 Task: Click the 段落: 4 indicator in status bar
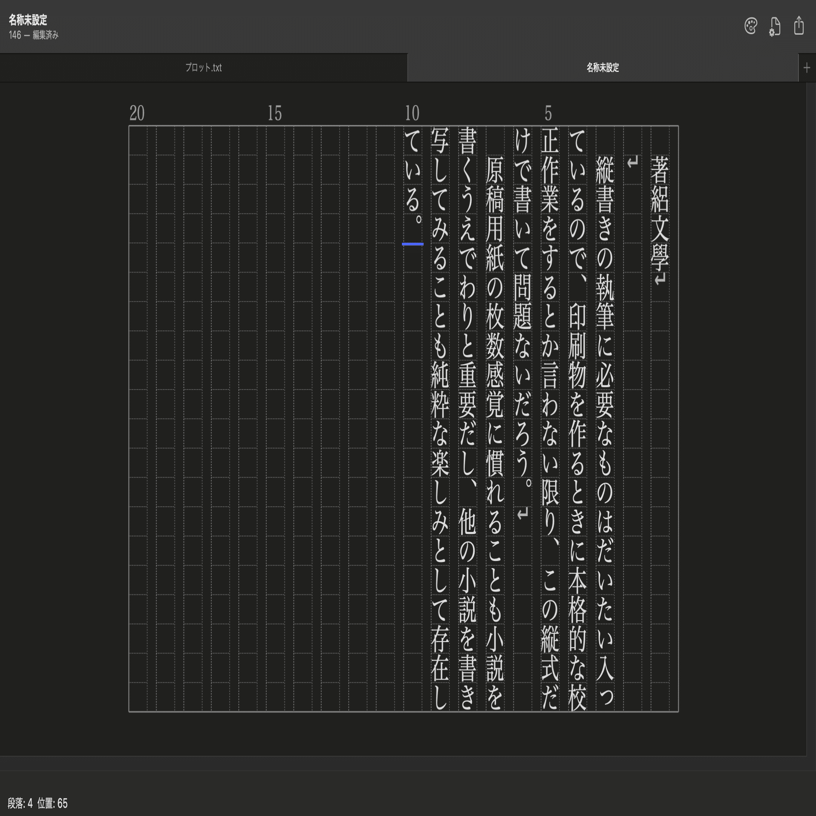19,802
